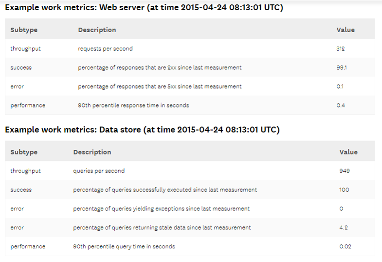Select the 5xx responses percentage description

pos(160,87)
